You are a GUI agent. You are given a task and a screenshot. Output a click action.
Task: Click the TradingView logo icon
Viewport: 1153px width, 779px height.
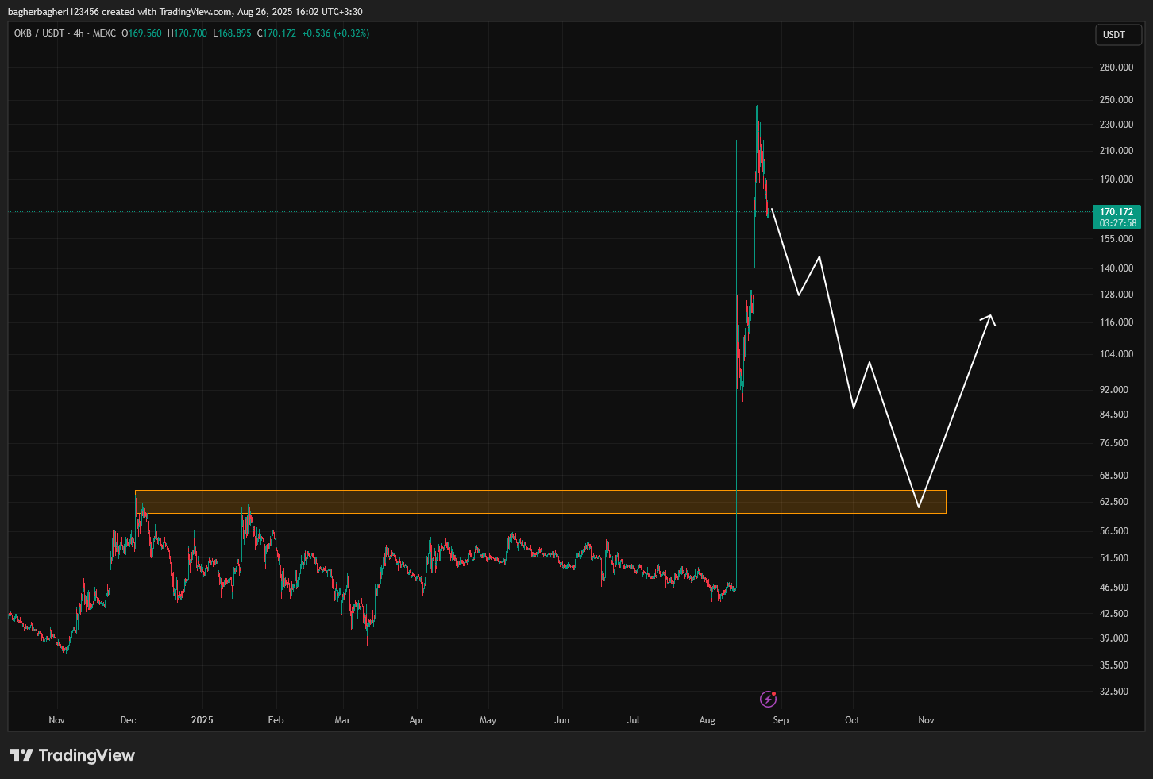tap(21, 755)
